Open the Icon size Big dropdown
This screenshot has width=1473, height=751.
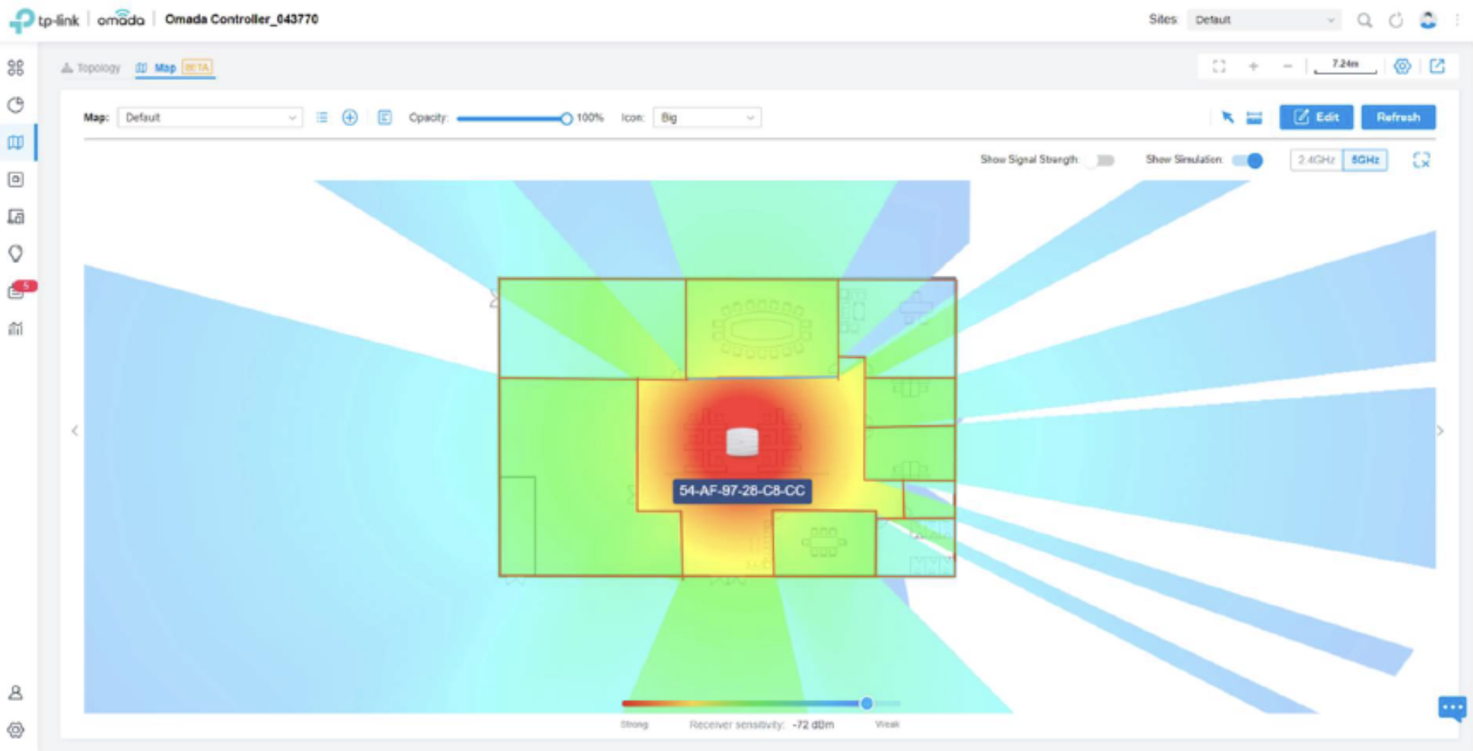pyautogui.click(x=706, y=118)
